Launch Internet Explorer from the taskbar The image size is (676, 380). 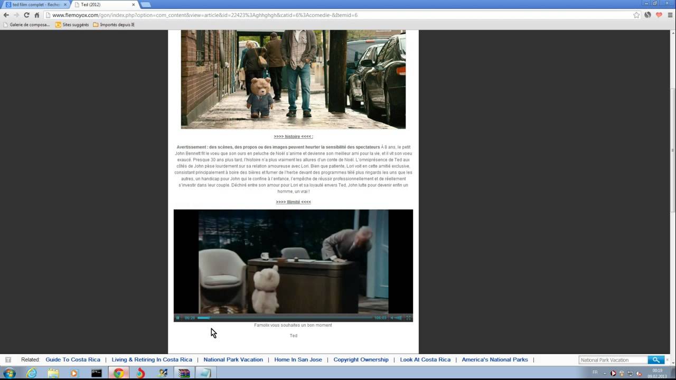[x=32, y=373]
